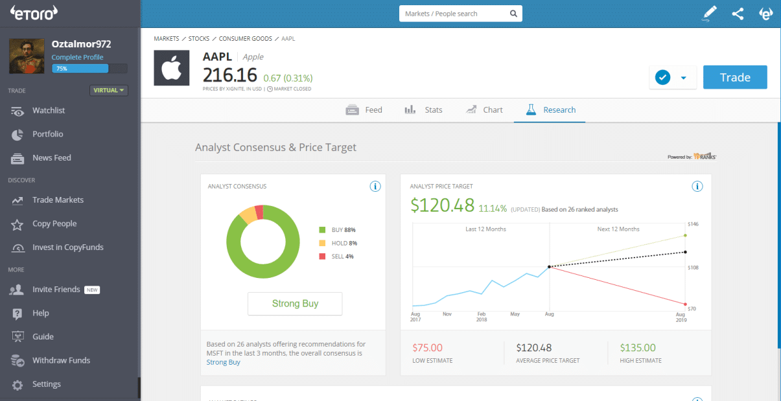Click the user profile avatar picture
This screenshot has height=401, width=781.
click(x=27, y=56)
